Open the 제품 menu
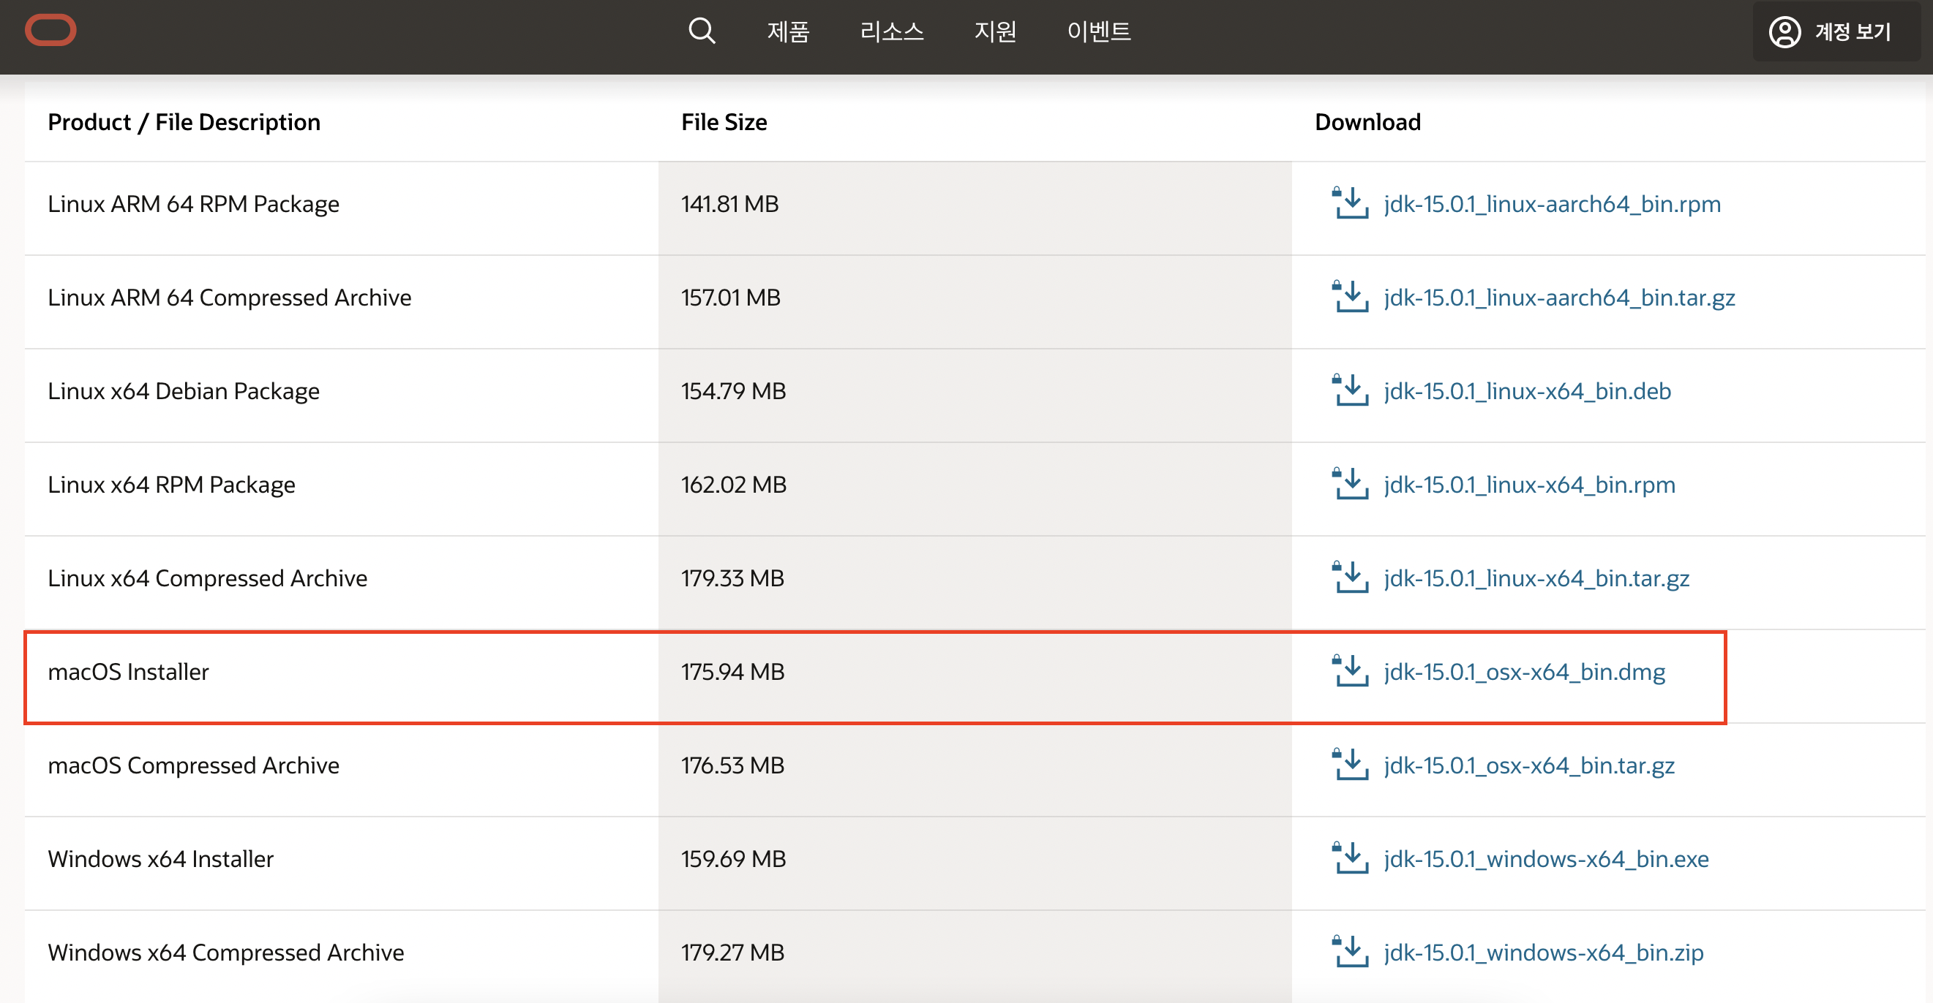1933x1003 pixels. point(787,31)
